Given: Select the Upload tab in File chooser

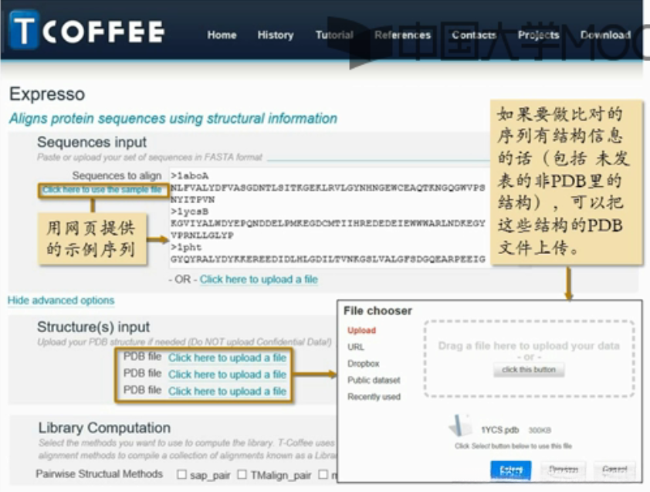Looking at the screenshot, I should [361, 331].
